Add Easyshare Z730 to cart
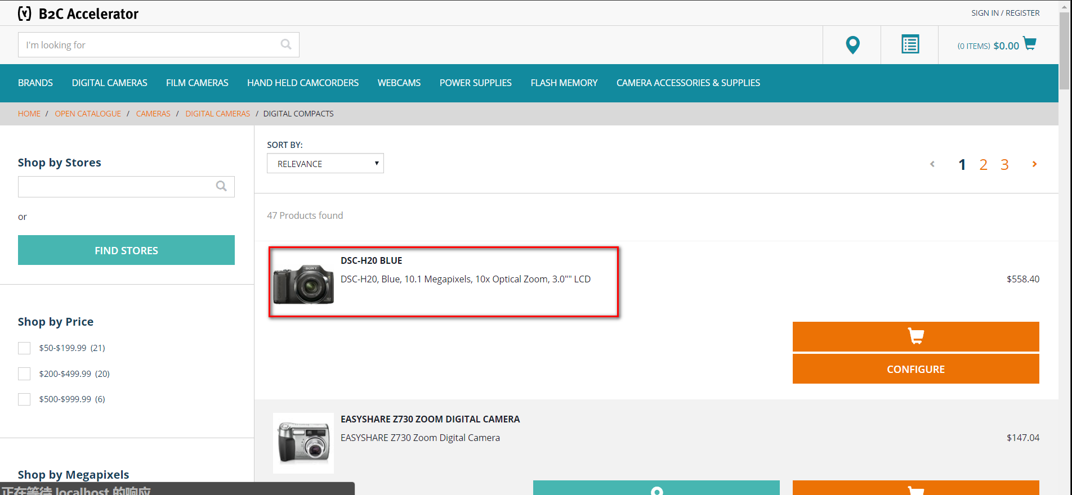Viewport: 1072px width, 495px height. click(915, 488)
